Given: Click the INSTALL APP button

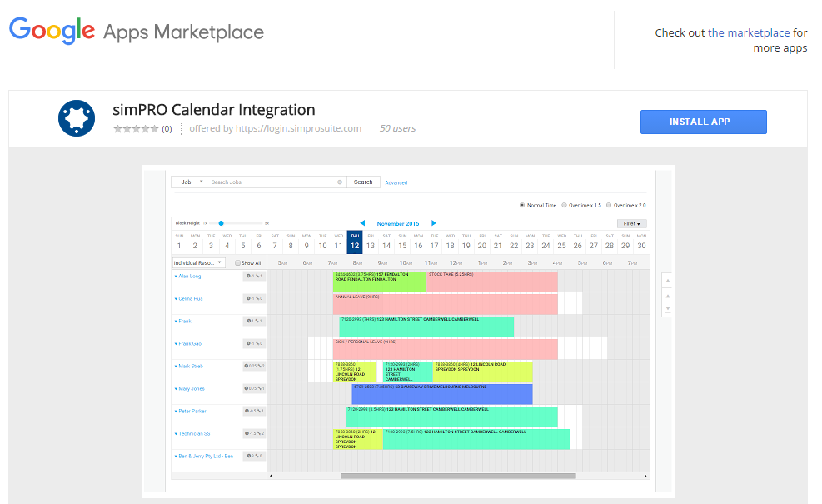Looking at the screenshot, I should click(703, 122).
